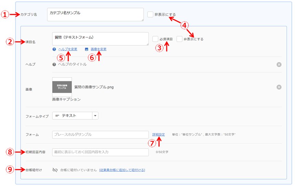This screenshot has width=295, height=186.
Task: Open the ヘルプを変更 link
Action: pos(68,49)
